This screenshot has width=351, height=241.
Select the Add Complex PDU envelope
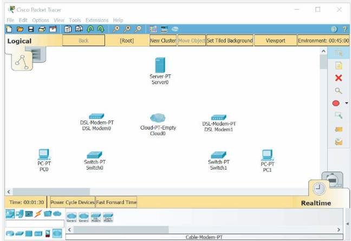(x=339, y=142)
